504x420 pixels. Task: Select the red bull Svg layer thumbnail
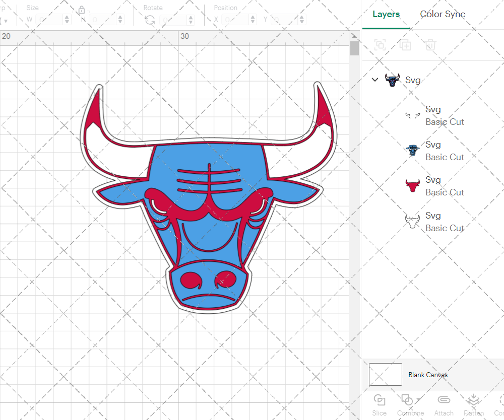[x=412, y=186]
